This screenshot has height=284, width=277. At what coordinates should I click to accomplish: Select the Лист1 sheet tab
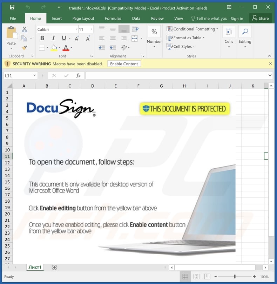pyautogui.click(x=35, y=267)
